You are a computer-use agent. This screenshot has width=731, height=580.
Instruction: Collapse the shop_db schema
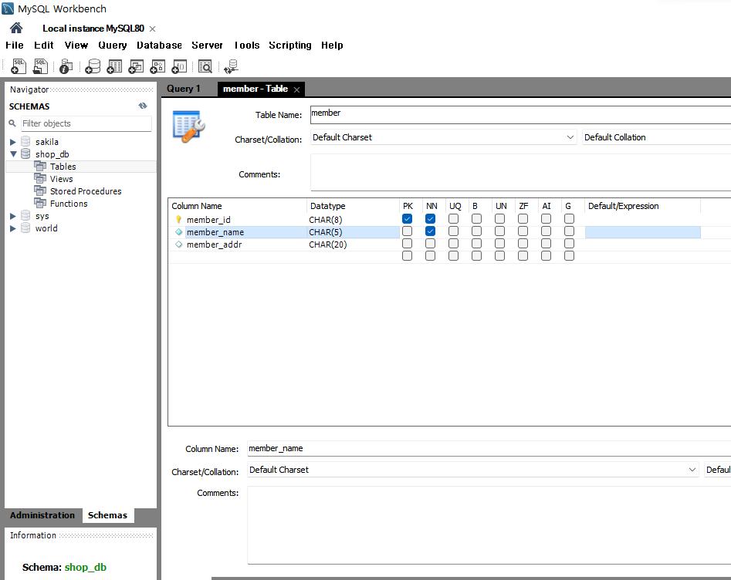pyautogui.click(x=13, y=153)
